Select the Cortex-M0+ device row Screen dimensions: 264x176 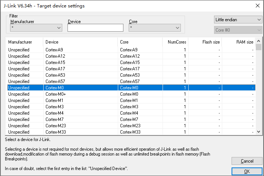(x=131, y=94)
